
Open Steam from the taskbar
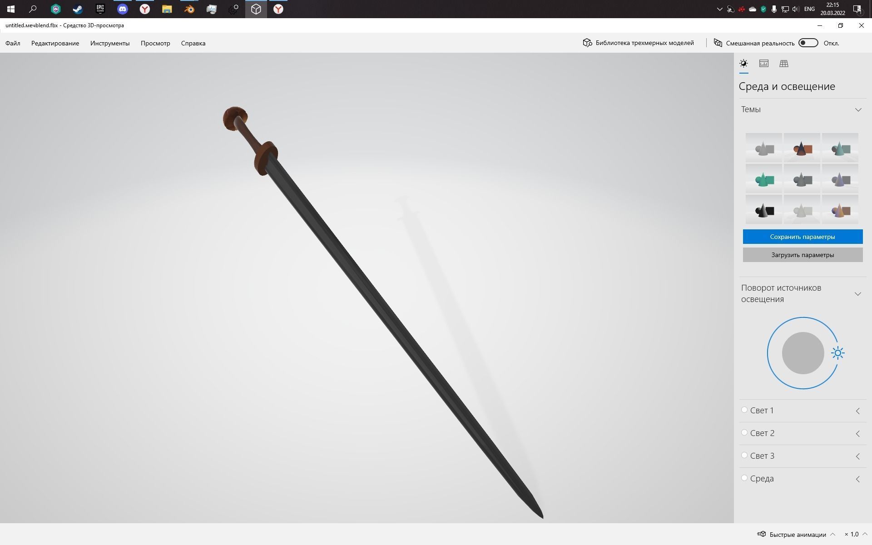[x=78, y=9]
